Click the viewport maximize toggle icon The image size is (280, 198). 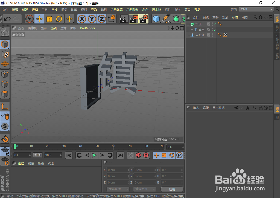[x=182, y=28]
